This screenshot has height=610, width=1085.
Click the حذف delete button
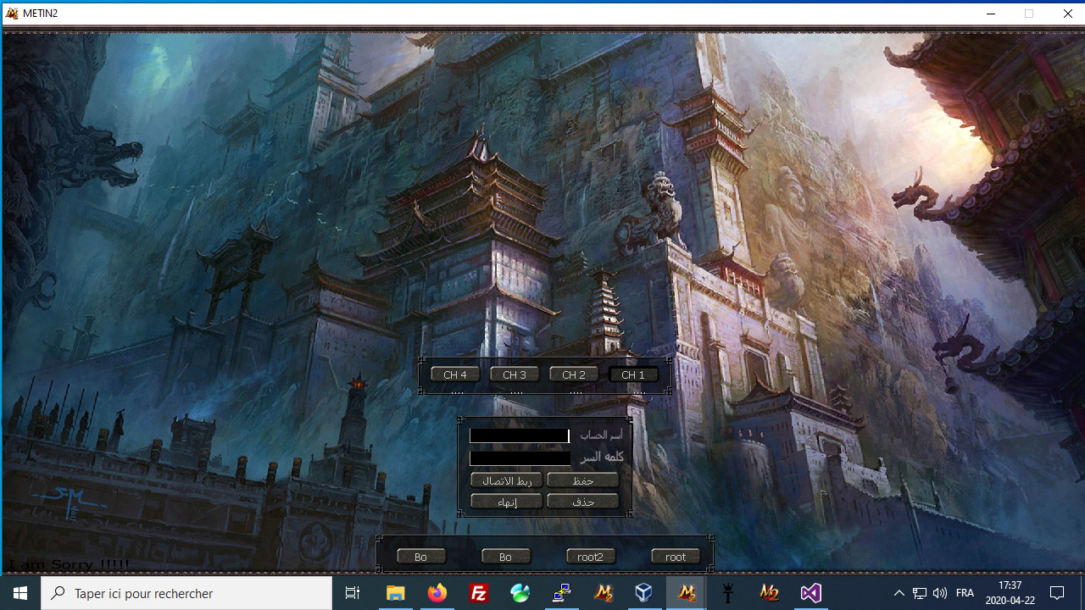tap(583, 502)
